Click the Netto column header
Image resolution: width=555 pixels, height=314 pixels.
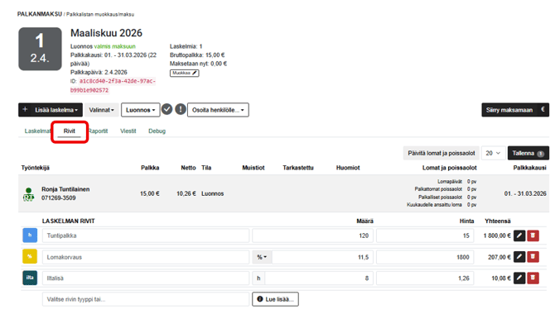coord(188,168)
